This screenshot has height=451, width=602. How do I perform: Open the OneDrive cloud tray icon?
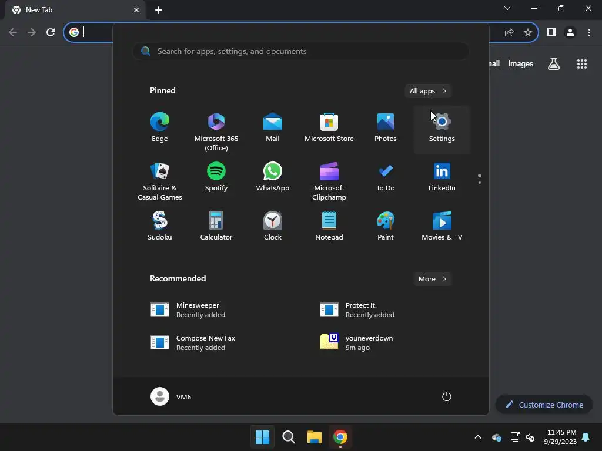pyautogui.click(x=496, y=437)
